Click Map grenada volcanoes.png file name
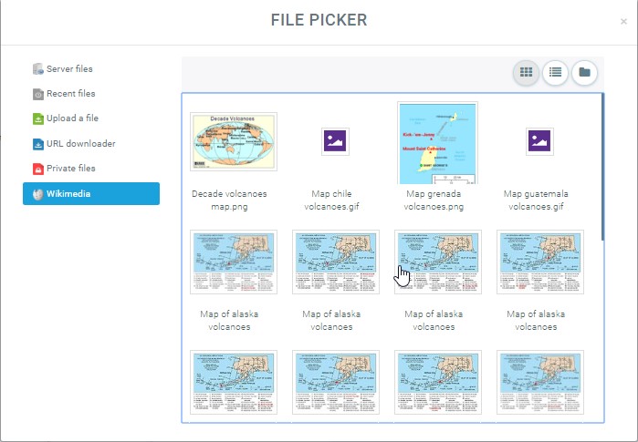The height and width of the screenshot is (442, 638). point(437,200)
